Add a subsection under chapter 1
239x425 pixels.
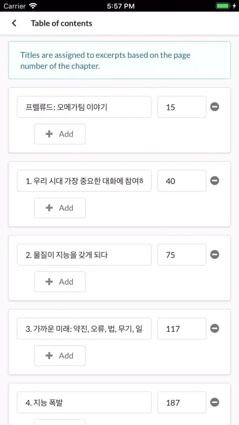(60, 208)
